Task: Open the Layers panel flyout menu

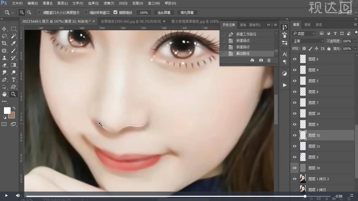Action: [x=355, y=24]
